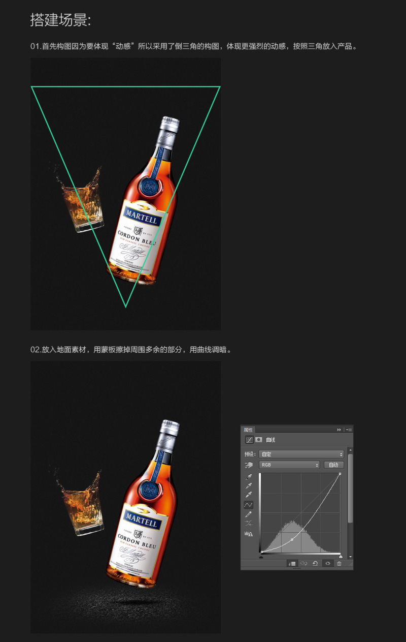
Task: Switch to the 属性 tab
Action: (248, 430)
